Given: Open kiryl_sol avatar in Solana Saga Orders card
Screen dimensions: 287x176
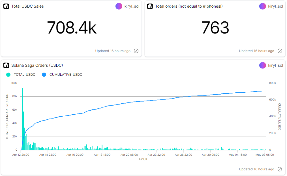Looking at the screenshot, I should point(262,65).
